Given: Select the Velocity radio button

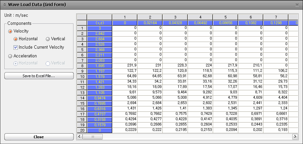Looking at the screenshot, I should (11, 31).
